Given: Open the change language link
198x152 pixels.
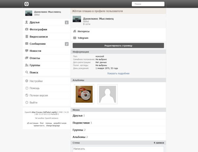Looking at the screenshot, I should 53,126.
